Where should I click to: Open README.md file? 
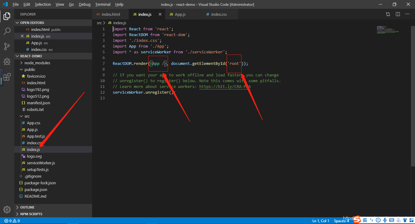(x=53, y=196)
